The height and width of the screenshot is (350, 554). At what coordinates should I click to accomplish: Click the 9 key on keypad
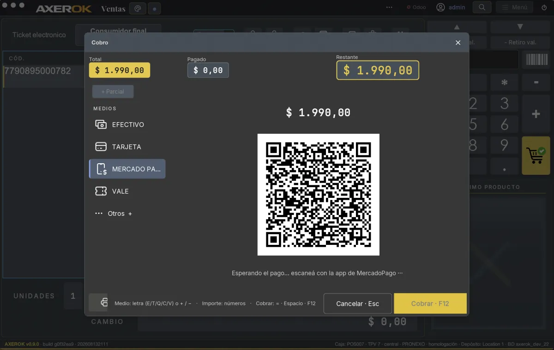(504, 145)
